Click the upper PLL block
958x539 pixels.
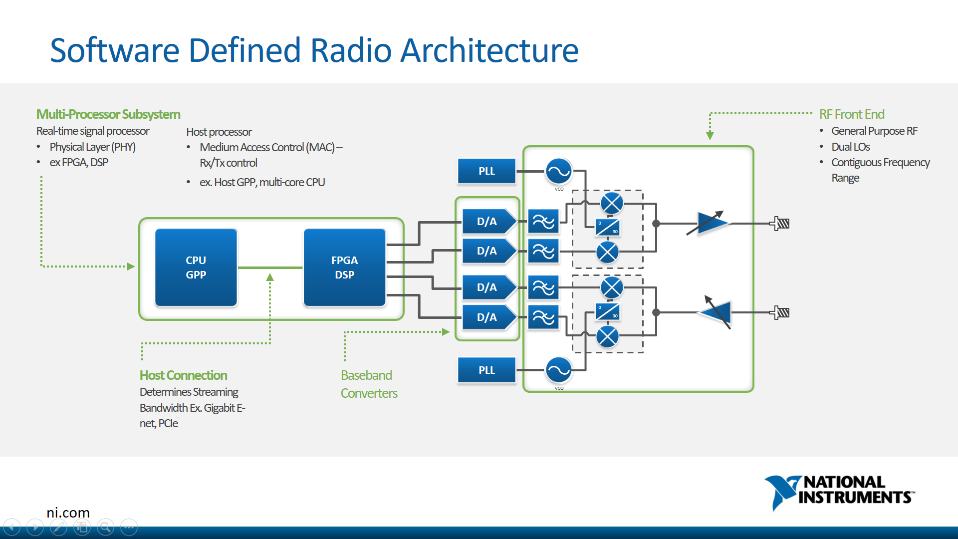pos(486,171)
